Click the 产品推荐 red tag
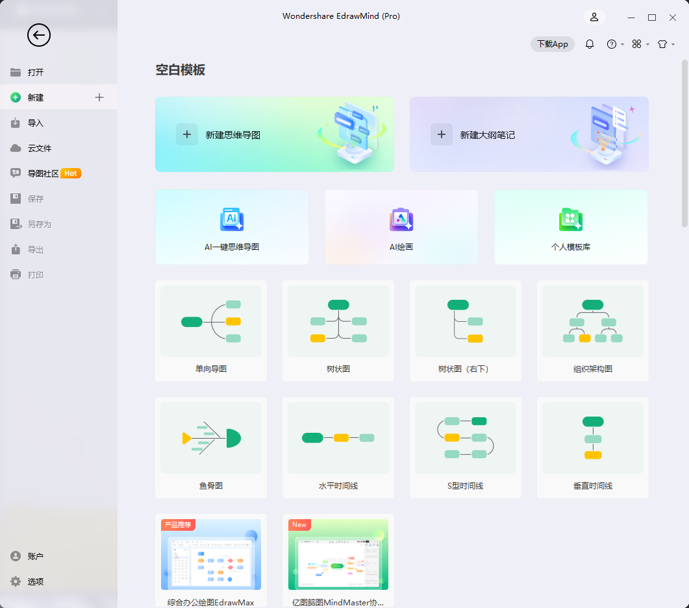This screenshot has width=689, height=608. click(178, 524)
